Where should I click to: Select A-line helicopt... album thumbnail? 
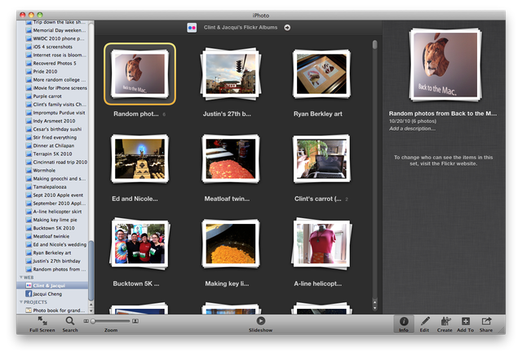click(321, 243)
